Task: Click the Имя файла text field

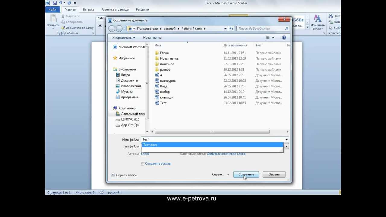Action: pos(212,140)
